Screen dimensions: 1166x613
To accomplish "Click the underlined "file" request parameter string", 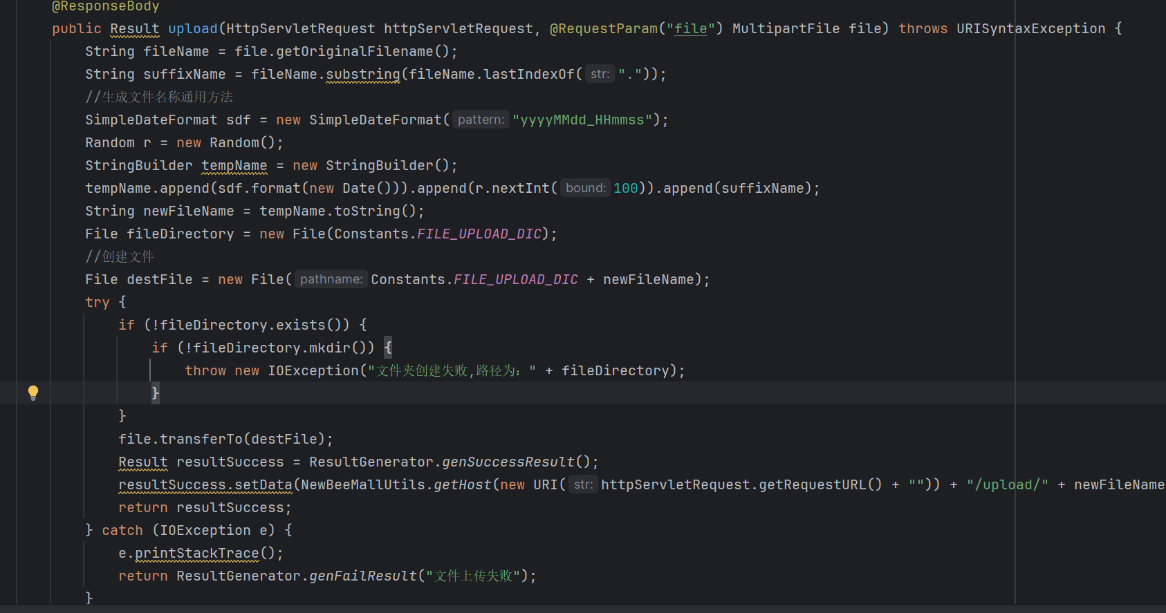I will point(690,28).
